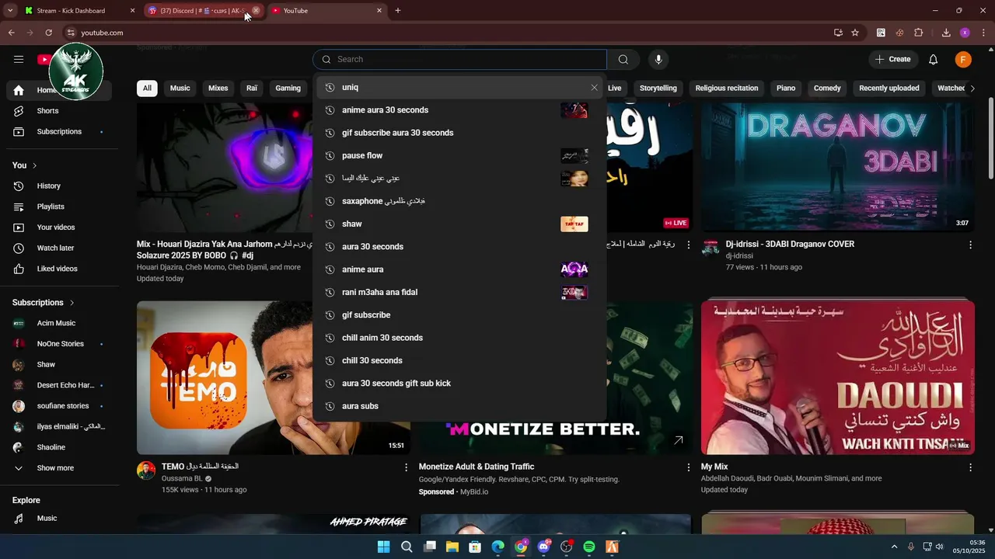Open Music under Explore
This screenshot has width=995, height=559.
coord(60,519)
